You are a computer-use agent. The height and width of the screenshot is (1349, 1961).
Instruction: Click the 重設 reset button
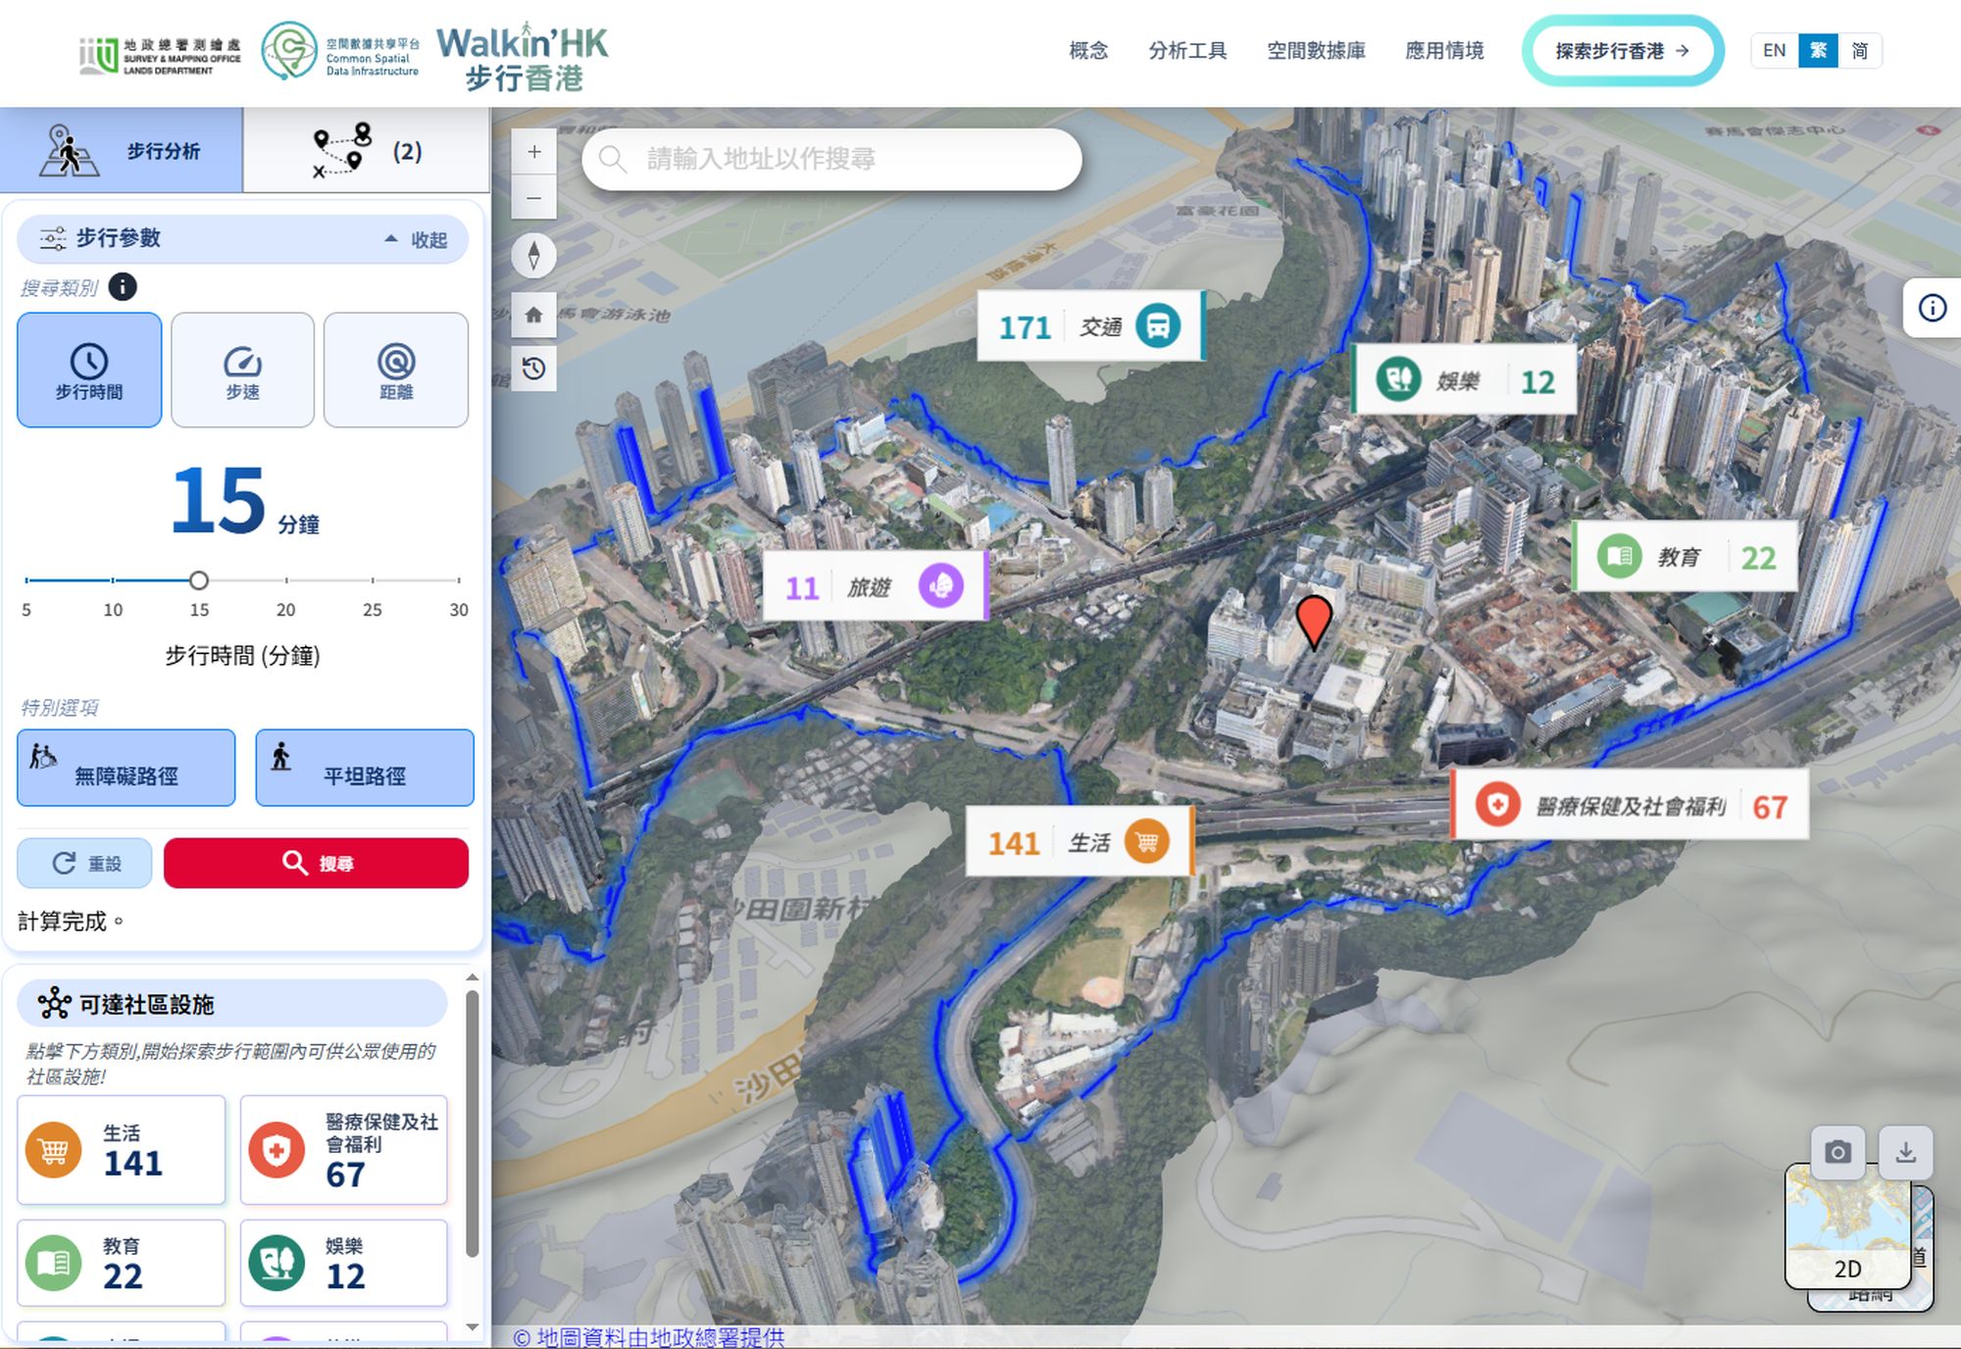coord(84,863)
